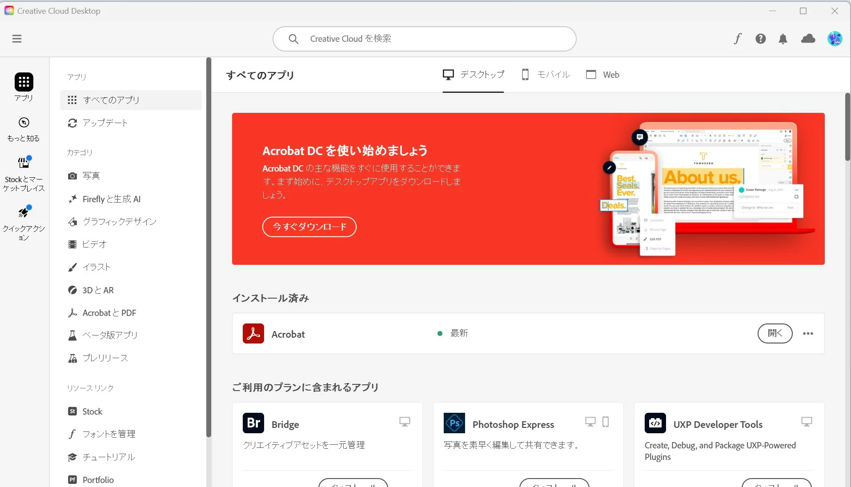
Task: Open アップデート section
Action: (x=131, y=123)
